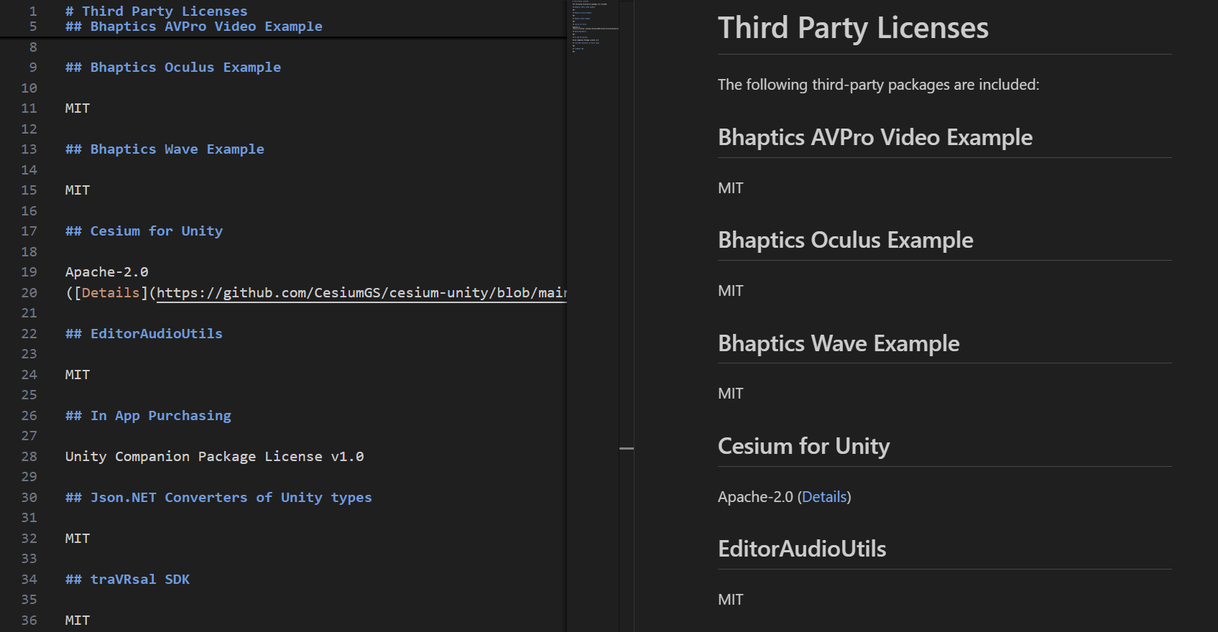
Task: Click 'MIT' on editor line 36
Action: point(78,621)
